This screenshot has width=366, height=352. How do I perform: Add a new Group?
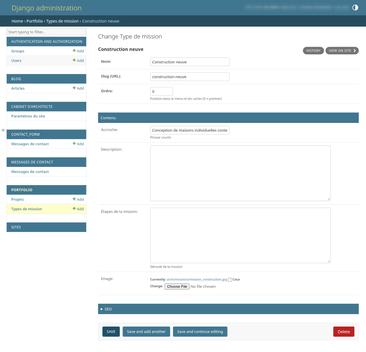click(78, 51)
